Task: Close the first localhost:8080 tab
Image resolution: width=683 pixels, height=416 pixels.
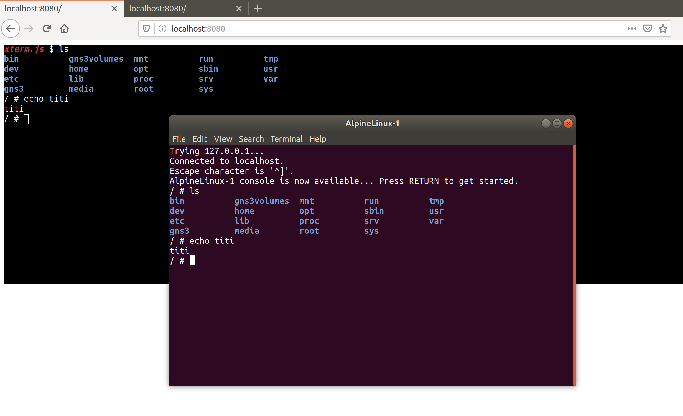Action: click(x=114, y=9)
